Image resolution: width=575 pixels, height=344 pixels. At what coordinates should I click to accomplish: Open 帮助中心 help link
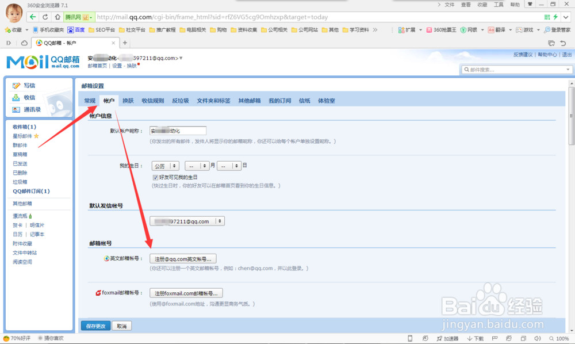coord(547,54)
